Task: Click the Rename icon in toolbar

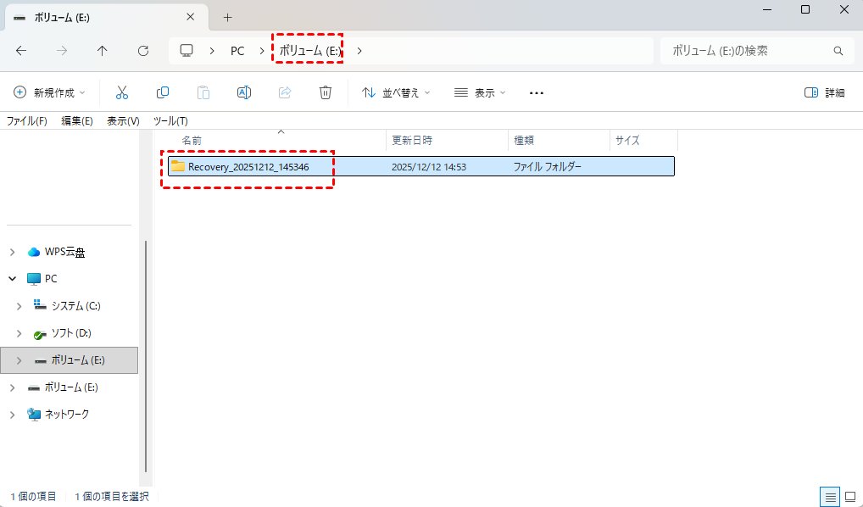Action: [244, 92]
